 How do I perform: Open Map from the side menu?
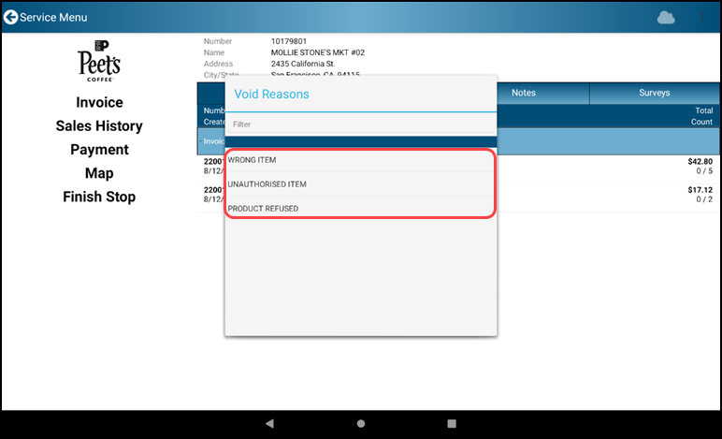(99, 173)
